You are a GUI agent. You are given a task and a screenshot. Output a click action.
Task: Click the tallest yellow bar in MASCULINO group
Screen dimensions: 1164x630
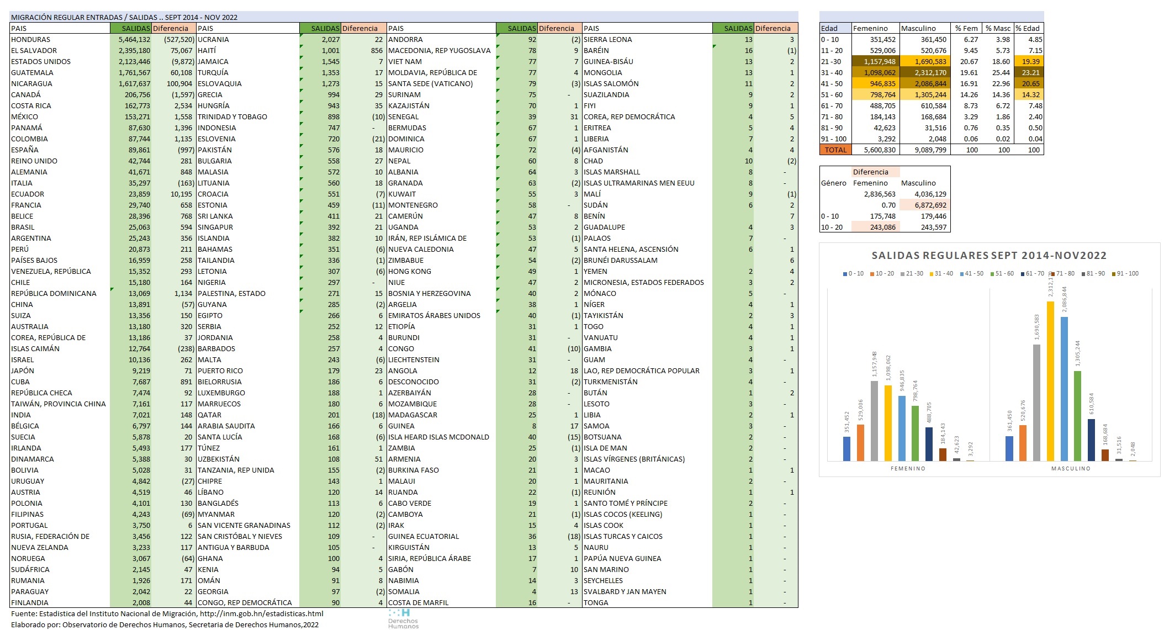(x=1050, y=381)
